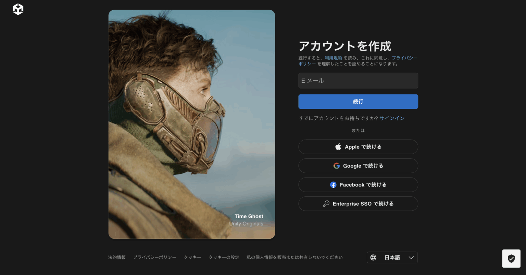Click the E メール input field

pos(358,80)
